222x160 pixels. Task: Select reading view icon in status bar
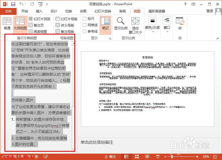147,157
